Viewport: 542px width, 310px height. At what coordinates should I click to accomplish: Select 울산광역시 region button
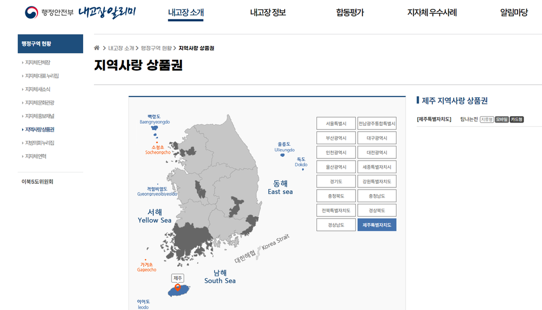336,167
